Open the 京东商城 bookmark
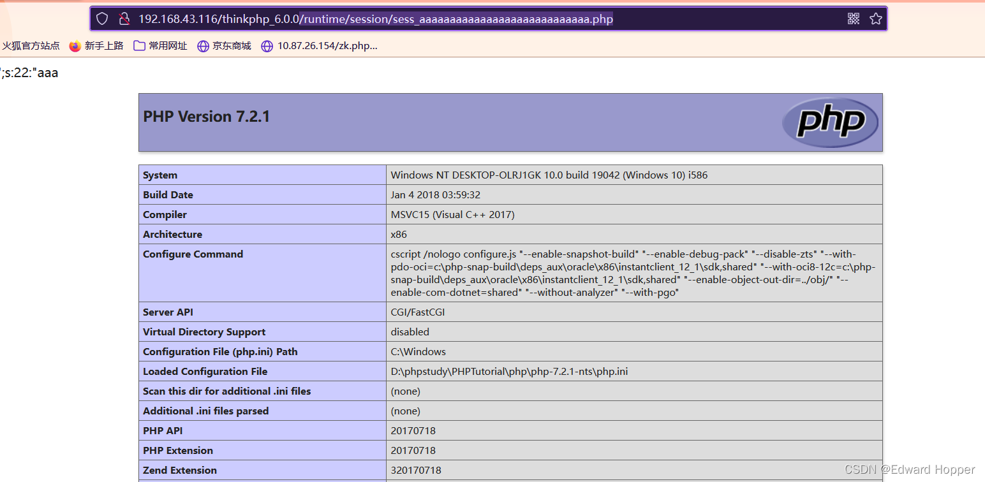The image size is (985, 482). coord(225,45)
